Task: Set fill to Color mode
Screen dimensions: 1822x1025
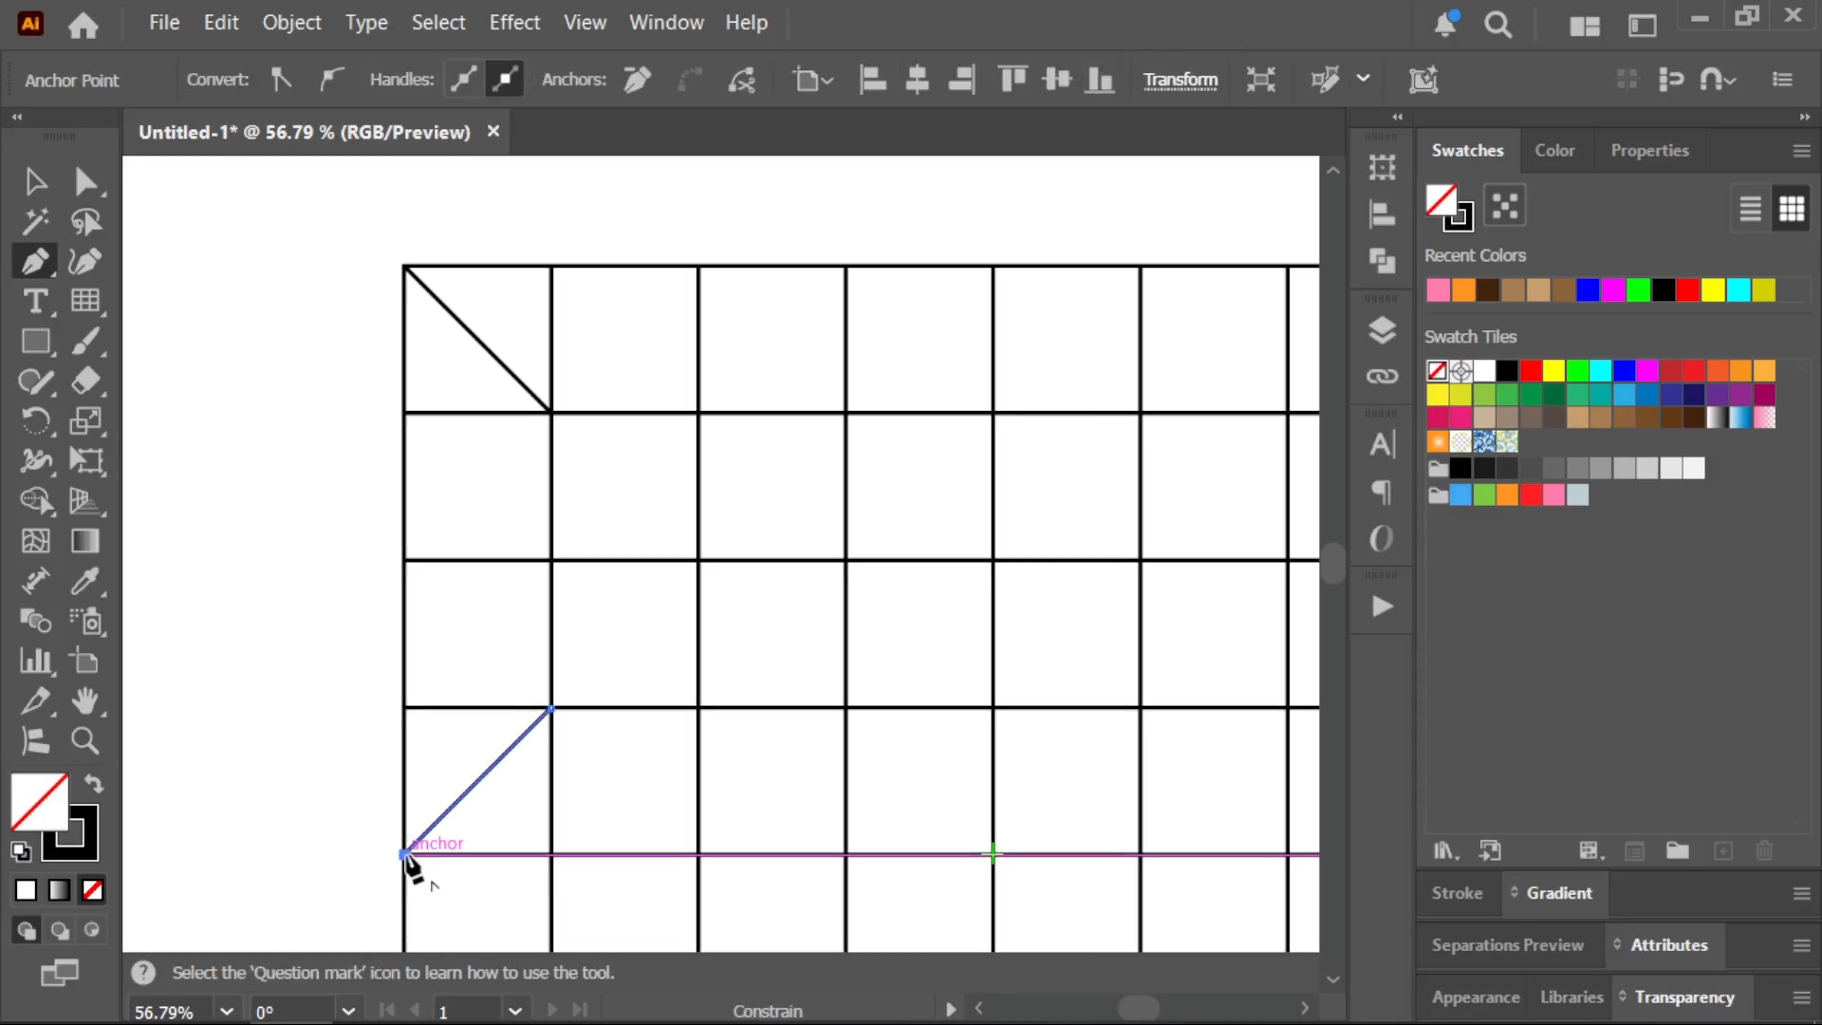Action: (26, 890)
